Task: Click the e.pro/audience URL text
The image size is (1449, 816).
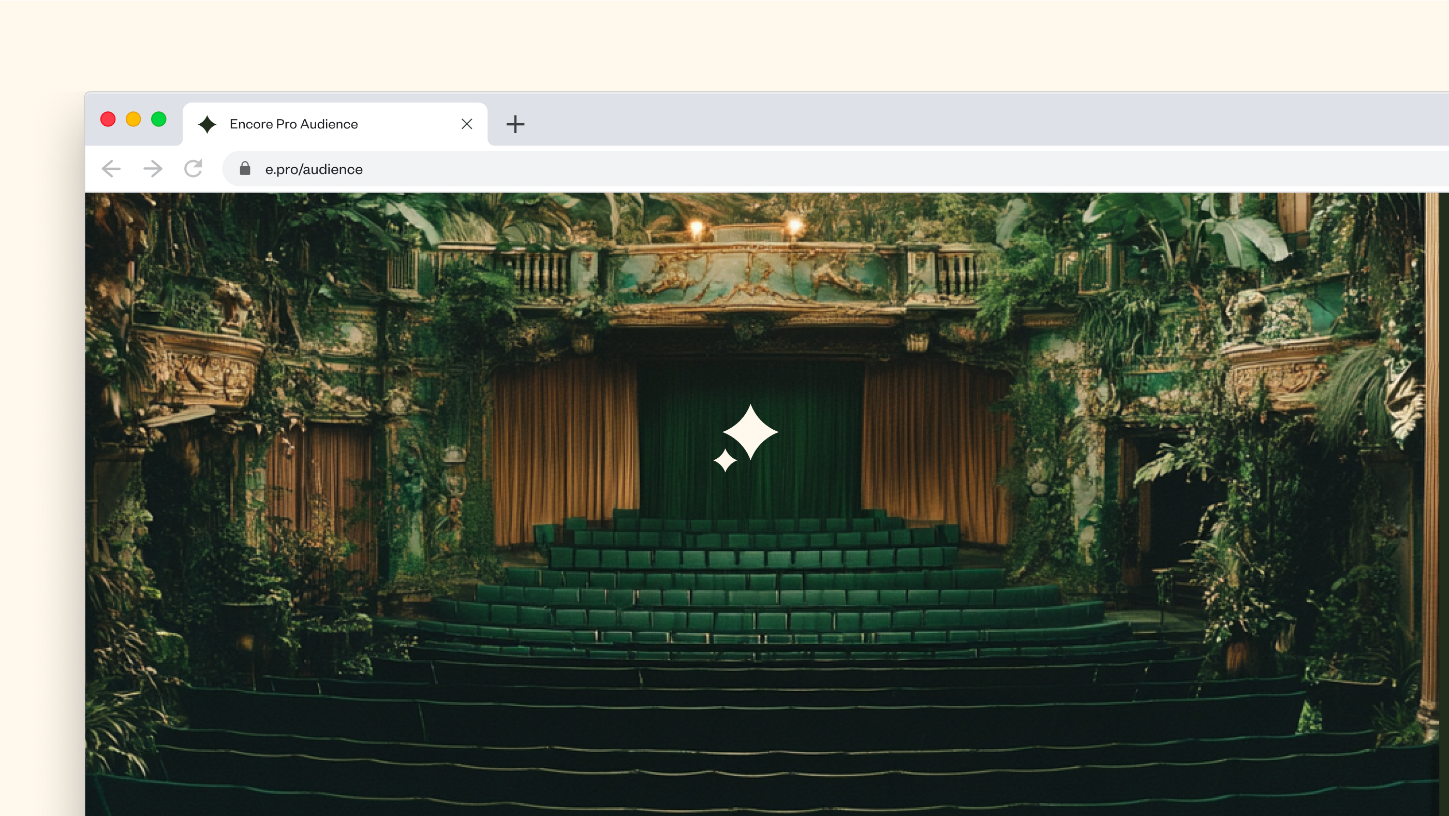Action: click(x=314, y=169)
